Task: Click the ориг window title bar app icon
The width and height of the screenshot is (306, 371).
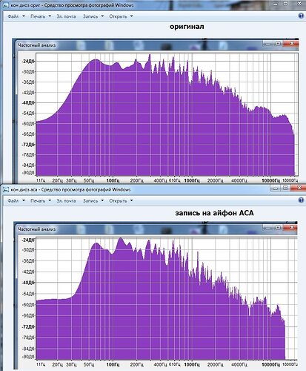Action: [x=5, y=5]
